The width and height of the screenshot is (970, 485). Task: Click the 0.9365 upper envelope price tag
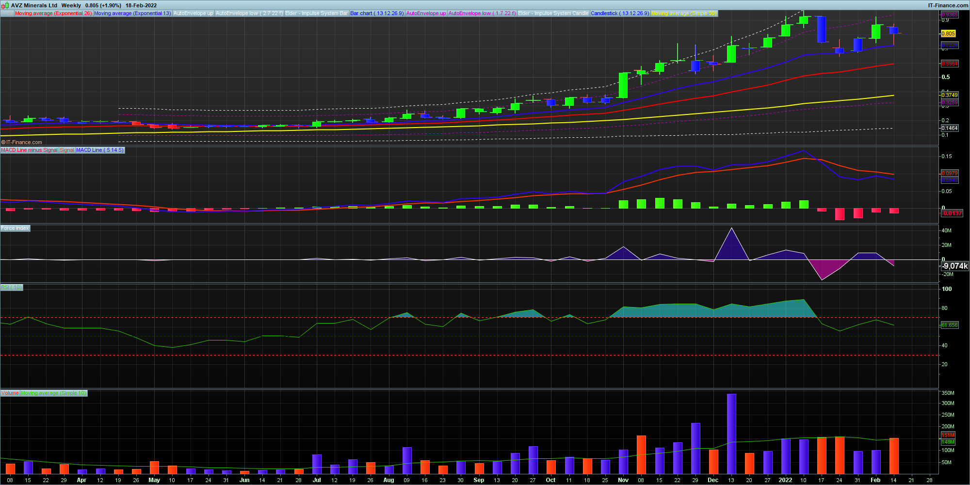[950, 15]
